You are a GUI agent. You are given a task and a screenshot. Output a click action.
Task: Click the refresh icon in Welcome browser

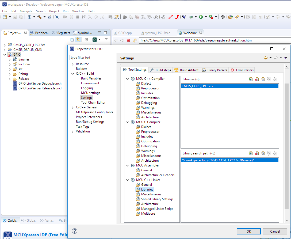click(135, 40)
